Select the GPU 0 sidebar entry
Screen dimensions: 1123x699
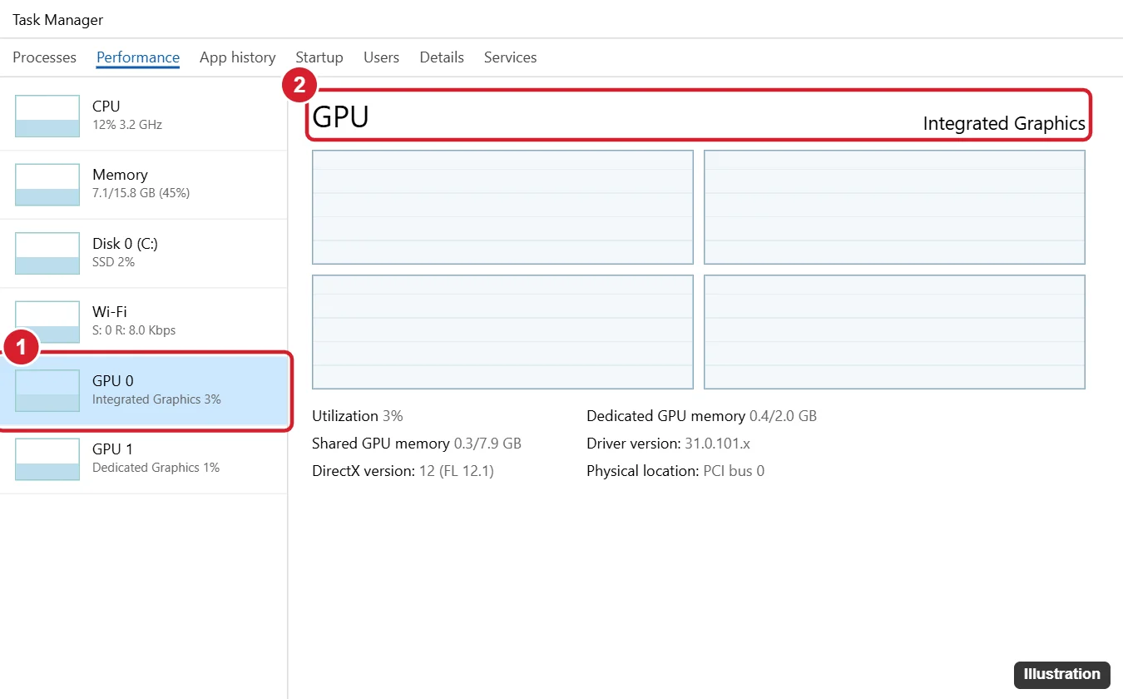coord(143,390)
